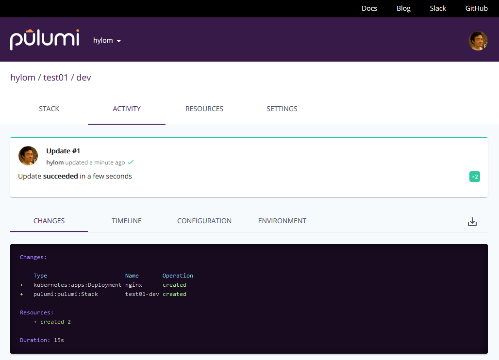Click 'created' operation for nginx row
Screen dimensions: 499x360
click(174, 285)
